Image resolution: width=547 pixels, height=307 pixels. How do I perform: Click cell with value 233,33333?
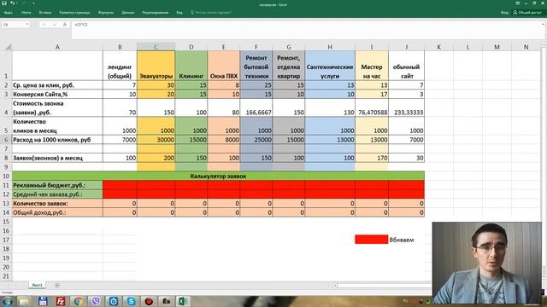coord(406,107)
